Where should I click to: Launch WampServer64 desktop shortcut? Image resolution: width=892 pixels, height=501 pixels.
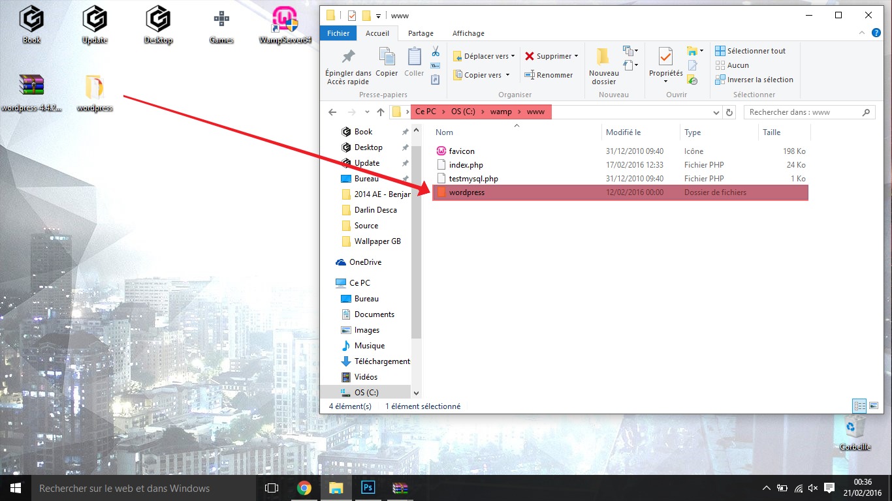pyautogui.click(x=286, y=21)
